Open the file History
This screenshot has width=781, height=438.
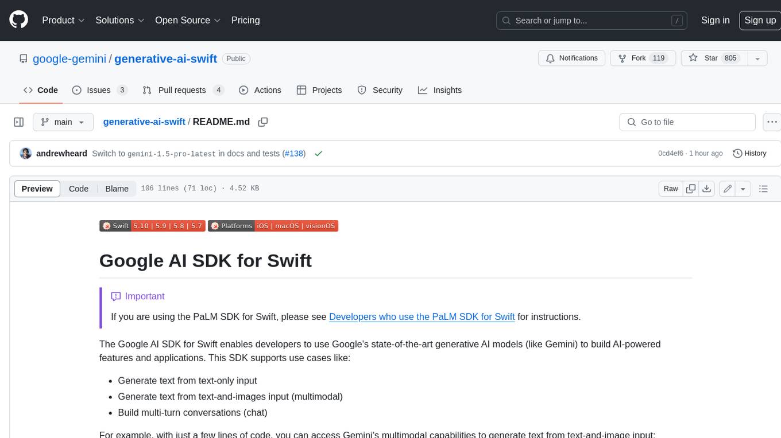[750, 154]
